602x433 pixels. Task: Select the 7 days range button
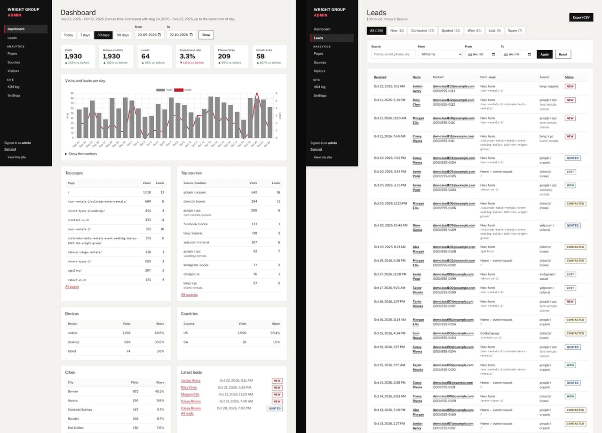point(85,35)
